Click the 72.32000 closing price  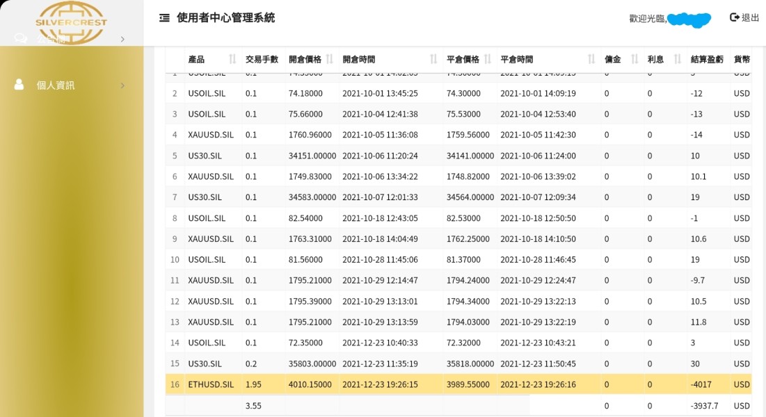pos(463,343)
